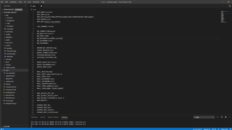Click the split editor icon at top right
The height and width of the screenshot is (130, 232).
click(x=229, y=6)
